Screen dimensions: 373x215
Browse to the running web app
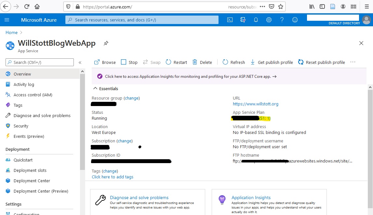(104, 62)
